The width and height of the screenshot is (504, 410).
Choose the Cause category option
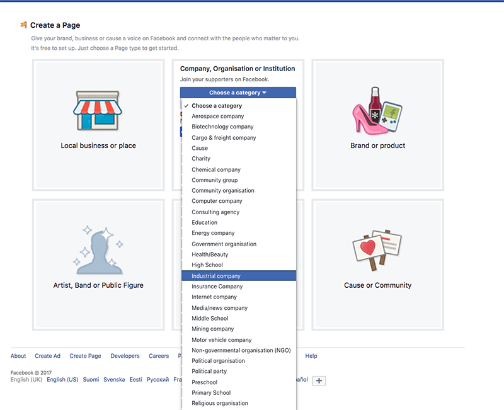[x=239, y=148]
